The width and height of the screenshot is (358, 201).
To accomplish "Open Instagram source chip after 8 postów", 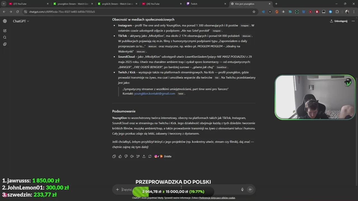I will tap(245, 26).
